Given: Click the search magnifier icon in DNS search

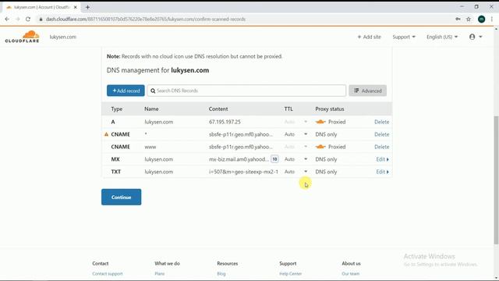Looking at the screenshot, I should pos(153,91).
